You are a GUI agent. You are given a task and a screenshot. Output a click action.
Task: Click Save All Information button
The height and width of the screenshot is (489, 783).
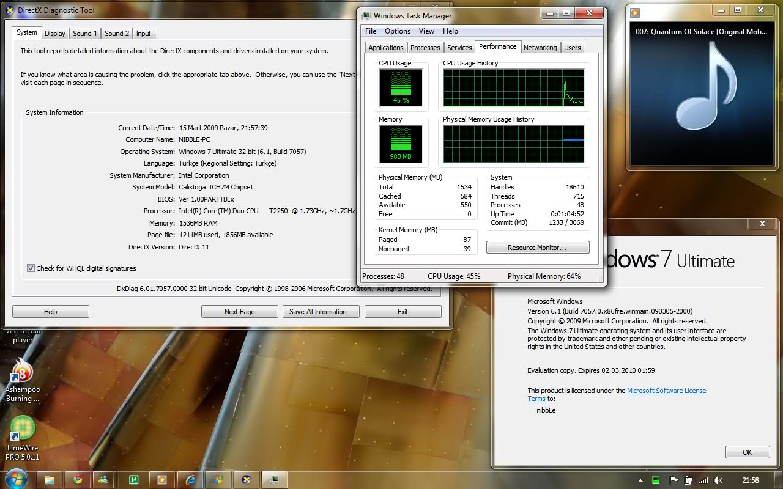click(321, 312)
